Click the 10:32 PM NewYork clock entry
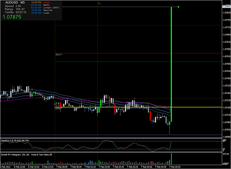Image resolution: width=231 pixels, height=169 pixels. [42, 10]
